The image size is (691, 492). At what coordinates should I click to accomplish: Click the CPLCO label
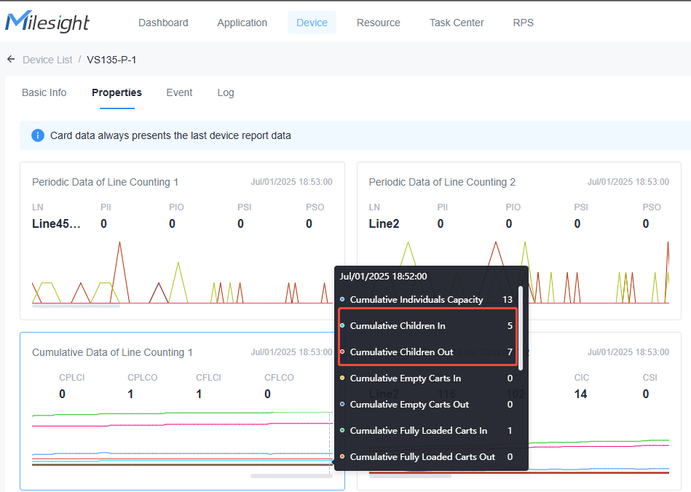tap(142, 378)
